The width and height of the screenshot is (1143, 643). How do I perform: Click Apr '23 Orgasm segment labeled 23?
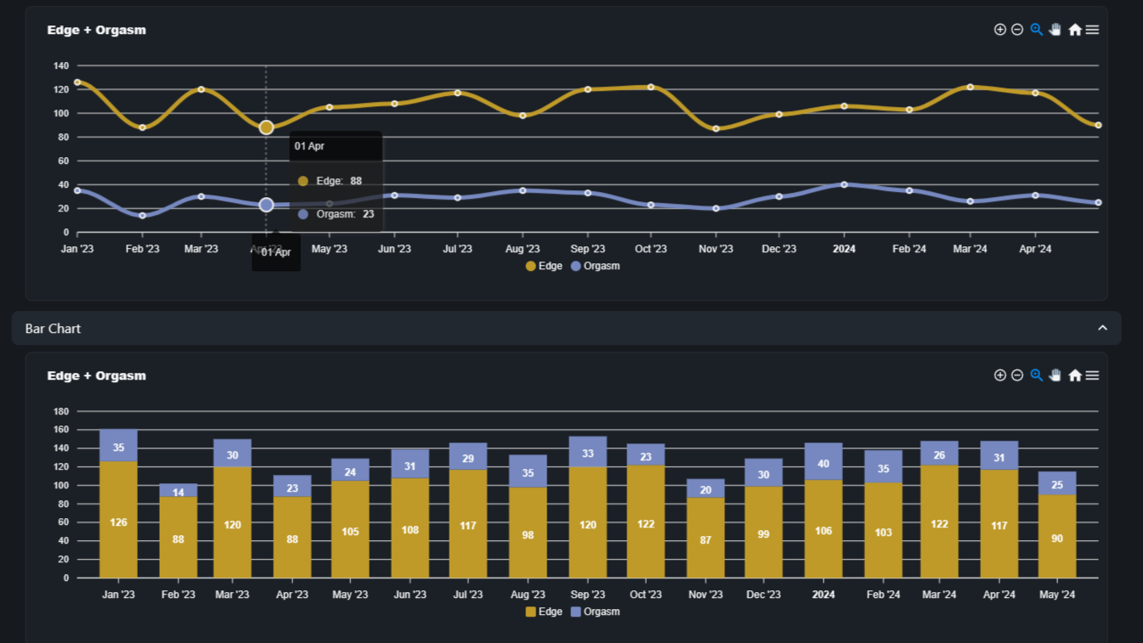[292, 487]
